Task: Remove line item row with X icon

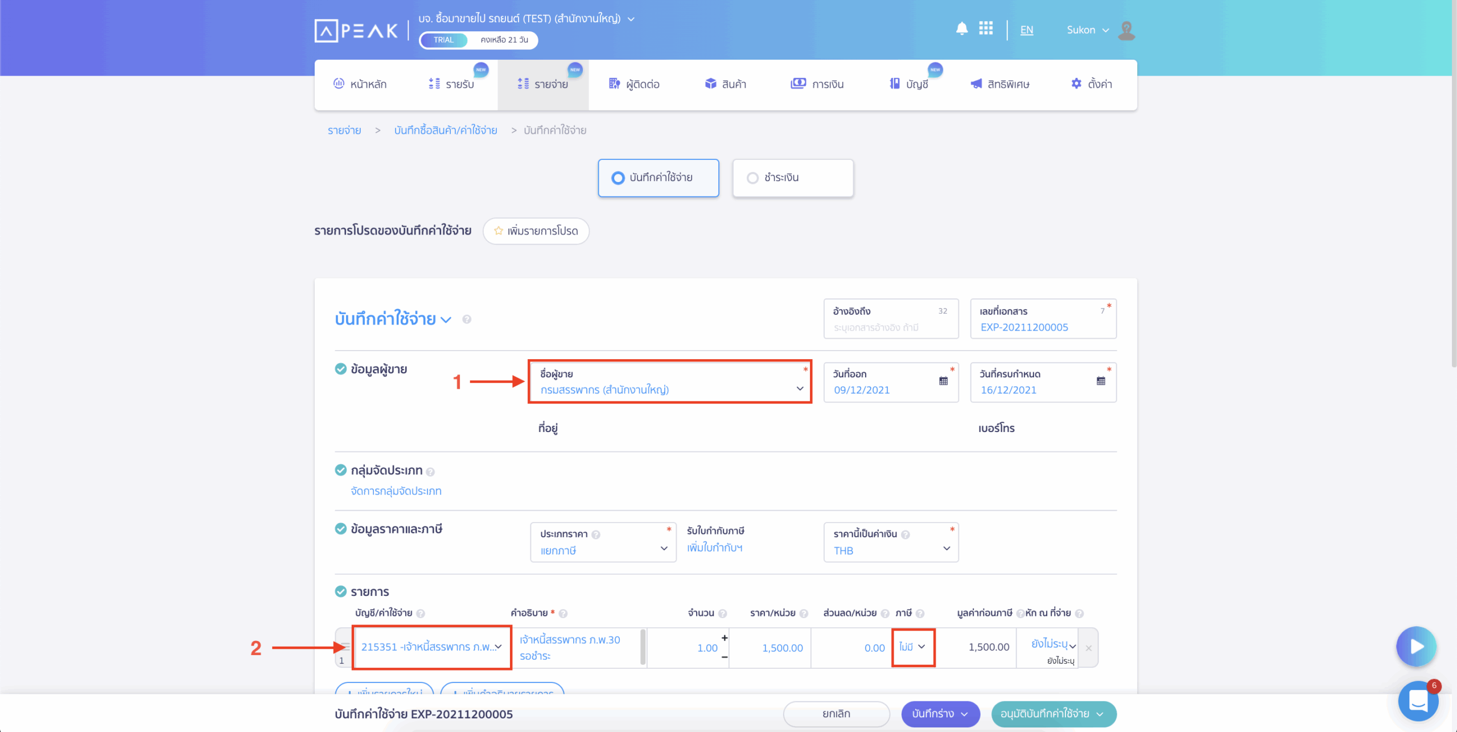Action: [1088, 648]
